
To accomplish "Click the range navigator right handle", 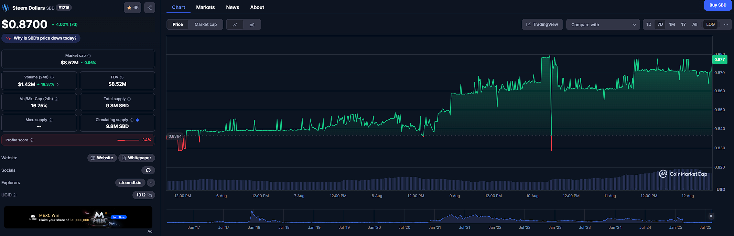I will click(x=711, y=216).
